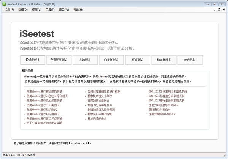Select the 坏点测试 button
Image resolution: width=228 pixels, height=159 pixels.
pos(138,60)
